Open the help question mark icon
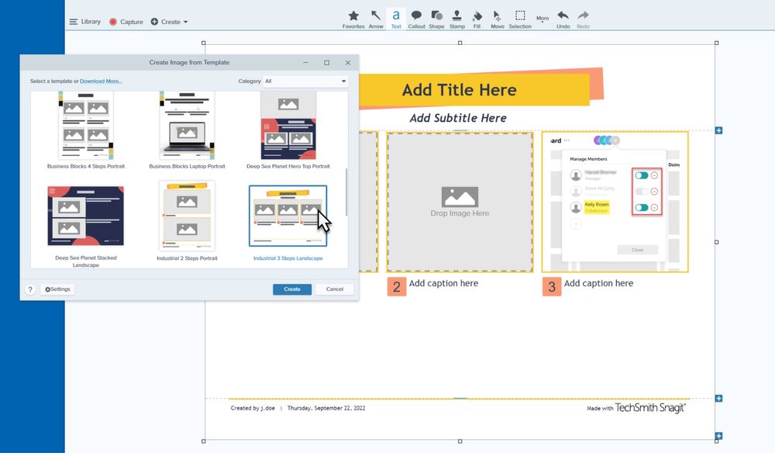The image size is (775, 453). point(30,289)
